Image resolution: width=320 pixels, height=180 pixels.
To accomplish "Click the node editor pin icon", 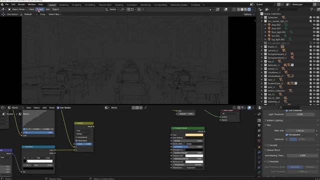I will (145, 107).
